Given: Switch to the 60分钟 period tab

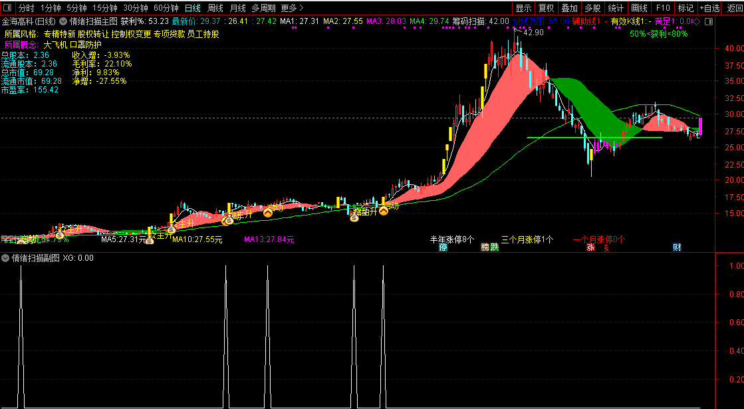Looking at the screenshot, I should pos(166,8).
